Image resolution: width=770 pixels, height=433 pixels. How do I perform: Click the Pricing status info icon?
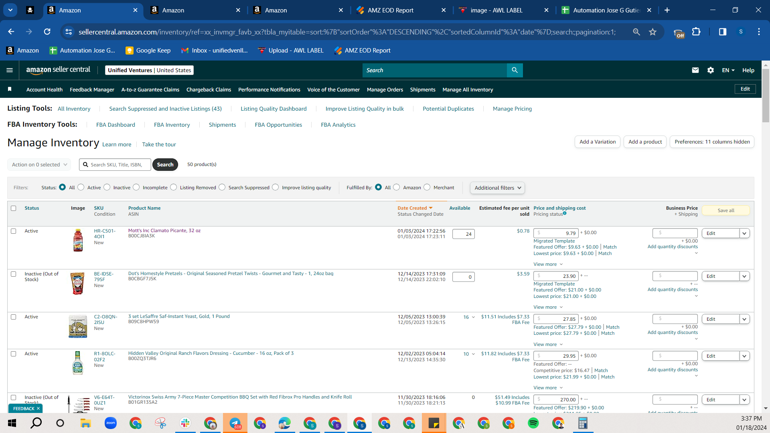(x=565, y=213)
